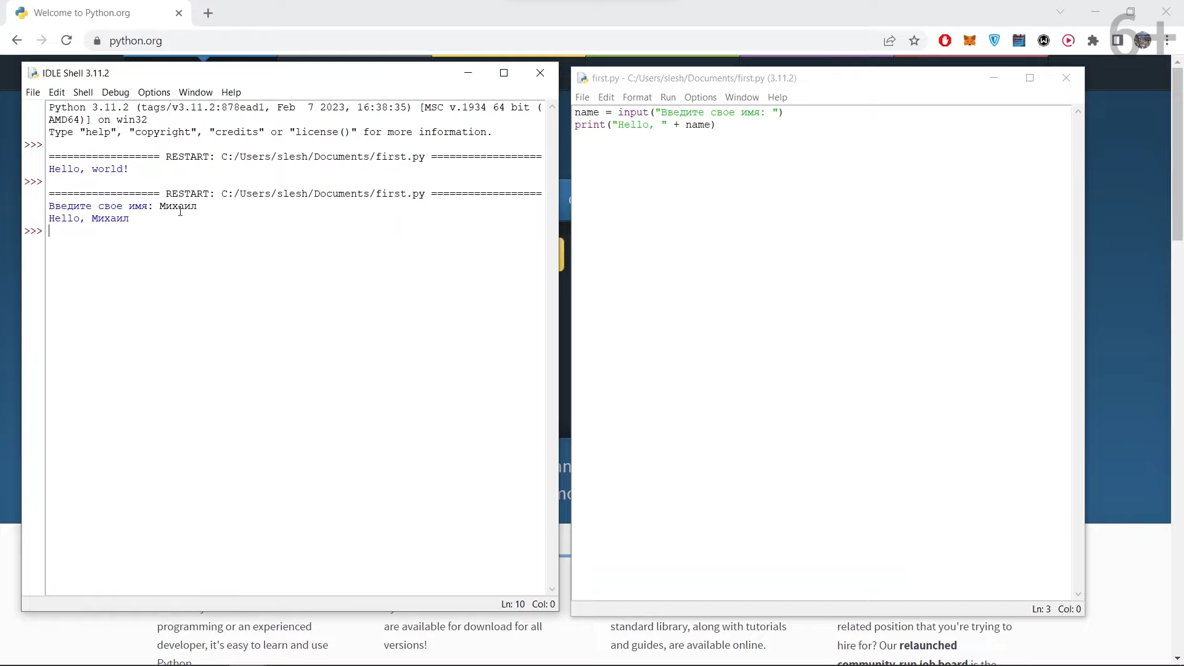Expand the tab search dropdown chevron
The width and height of the screenshot is (1184, 666).
click(x=1060, y=12)
